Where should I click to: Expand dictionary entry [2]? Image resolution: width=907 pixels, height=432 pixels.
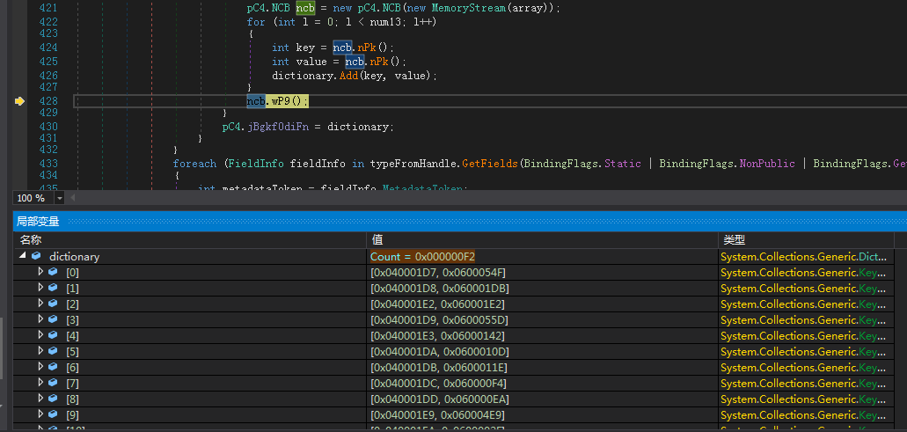coord(40,303)
